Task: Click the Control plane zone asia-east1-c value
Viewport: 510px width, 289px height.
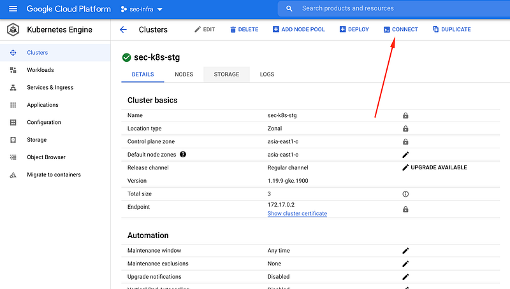Action: tap(282, 141)
